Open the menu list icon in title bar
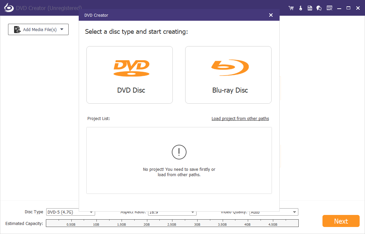The height and width of the screenshot is (234, 365). [330, 8]
